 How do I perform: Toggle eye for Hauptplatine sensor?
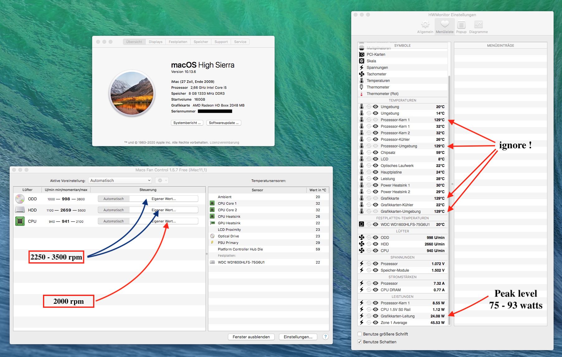click(375, 172)
